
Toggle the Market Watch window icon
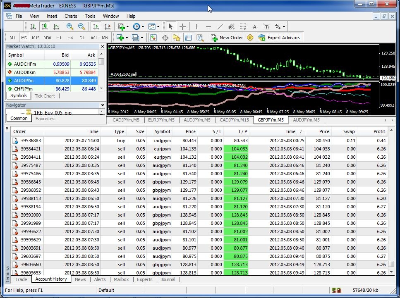[x=153, y=38]
